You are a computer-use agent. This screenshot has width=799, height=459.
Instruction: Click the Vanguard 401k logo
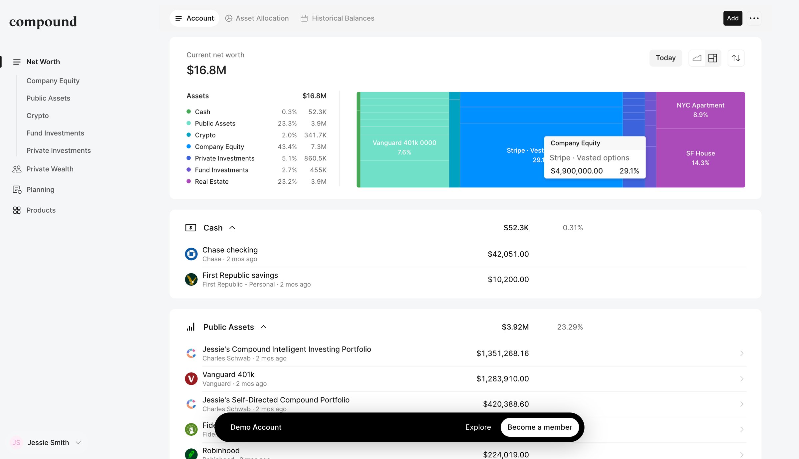click(191, 379)
